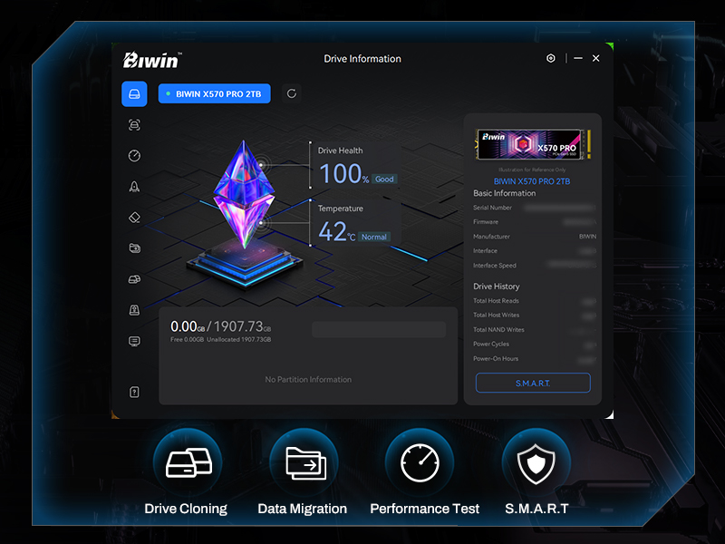725x544 pixels.
Task: Click the 'Normal' temperature status badge
Action: [x=374, y=237]
